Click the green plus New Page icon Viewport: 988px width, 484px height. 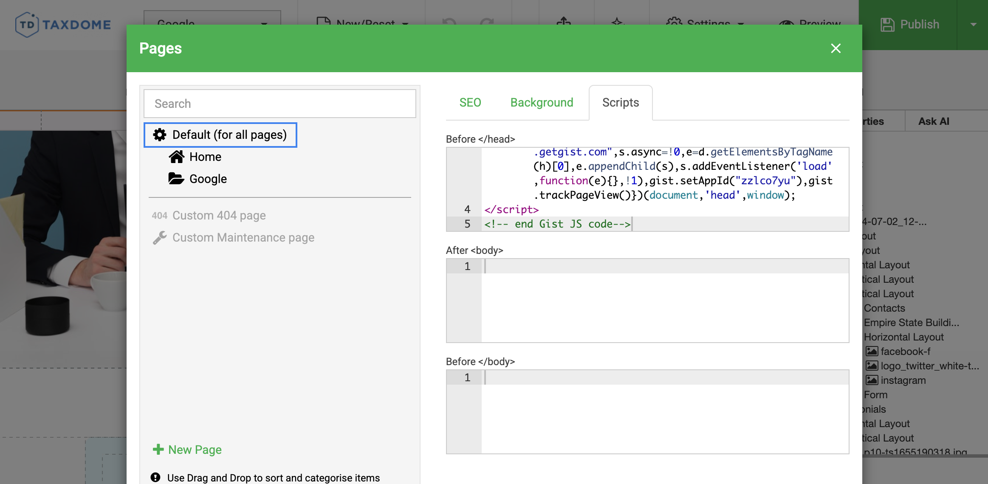pos(158,450)
